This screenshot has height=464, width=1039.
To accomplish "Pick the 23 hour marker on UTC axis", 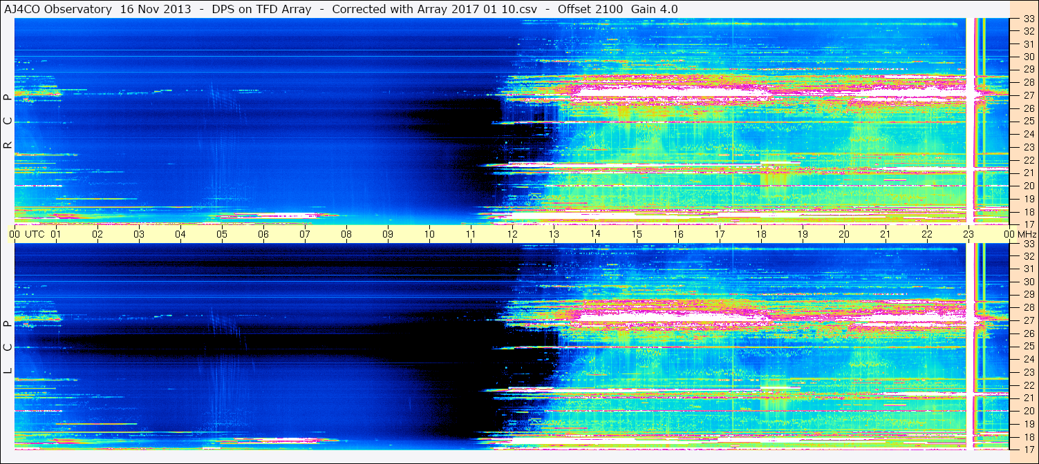I will [x=968, y=234].
